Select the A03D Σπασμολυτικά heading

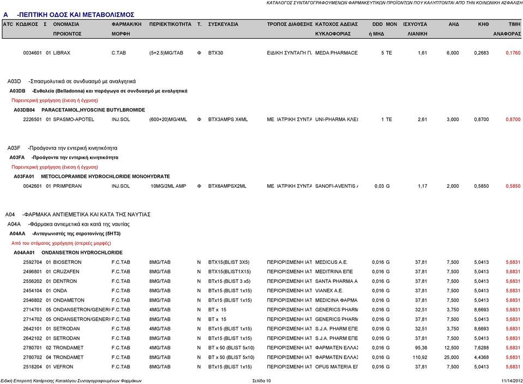71,81
